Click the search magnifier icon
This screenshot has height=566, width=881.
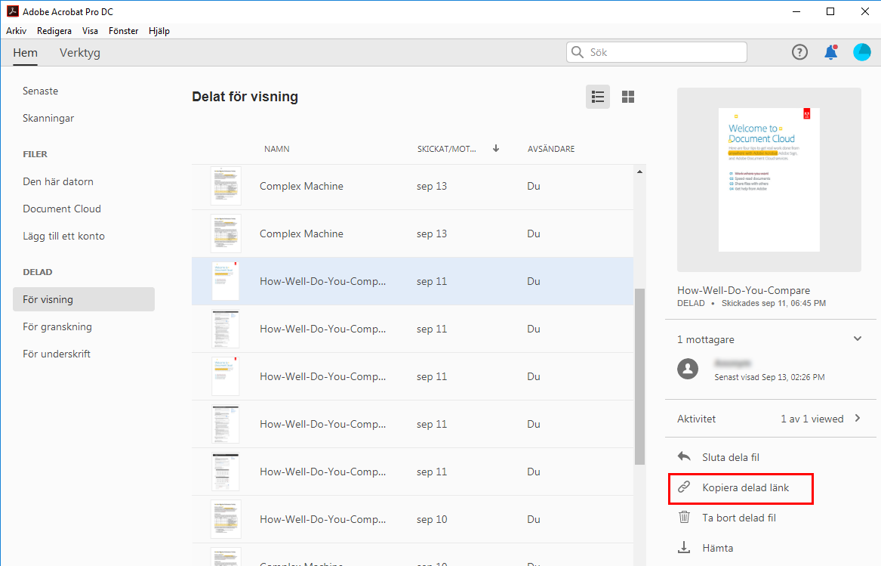577,52
